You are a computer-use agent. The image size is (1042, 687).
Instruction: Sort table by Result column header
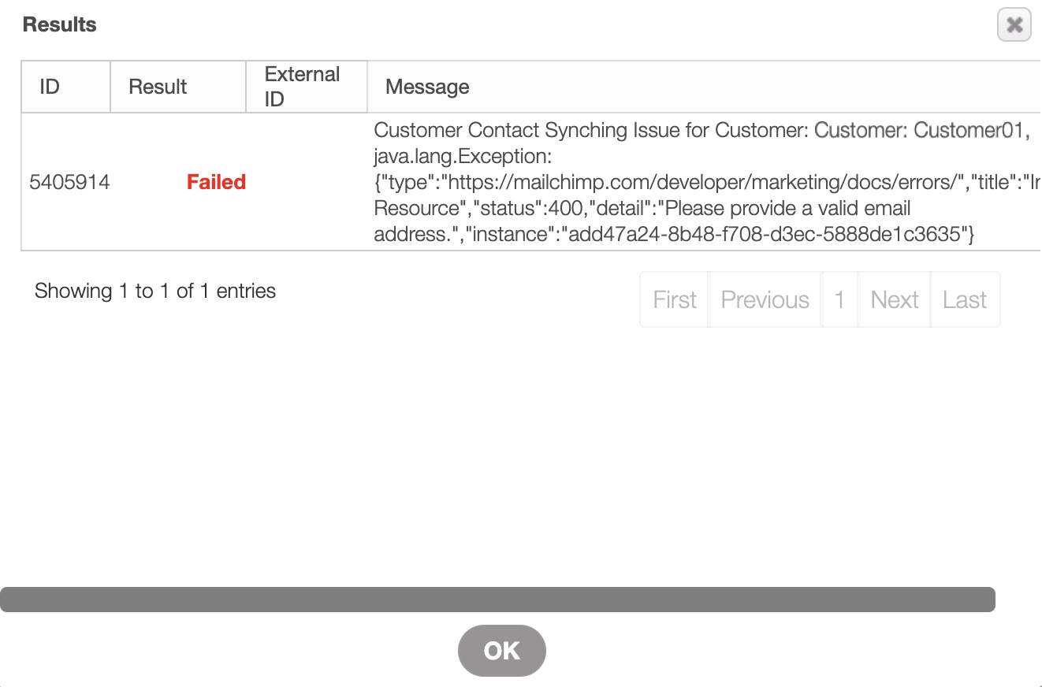158,87
